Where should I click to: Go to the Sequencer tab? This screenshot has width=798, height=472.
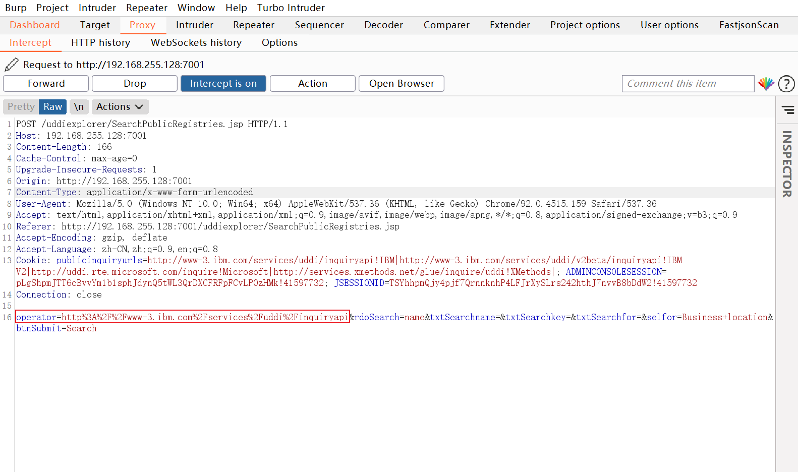pyautogui.click(x=319, y=25)
